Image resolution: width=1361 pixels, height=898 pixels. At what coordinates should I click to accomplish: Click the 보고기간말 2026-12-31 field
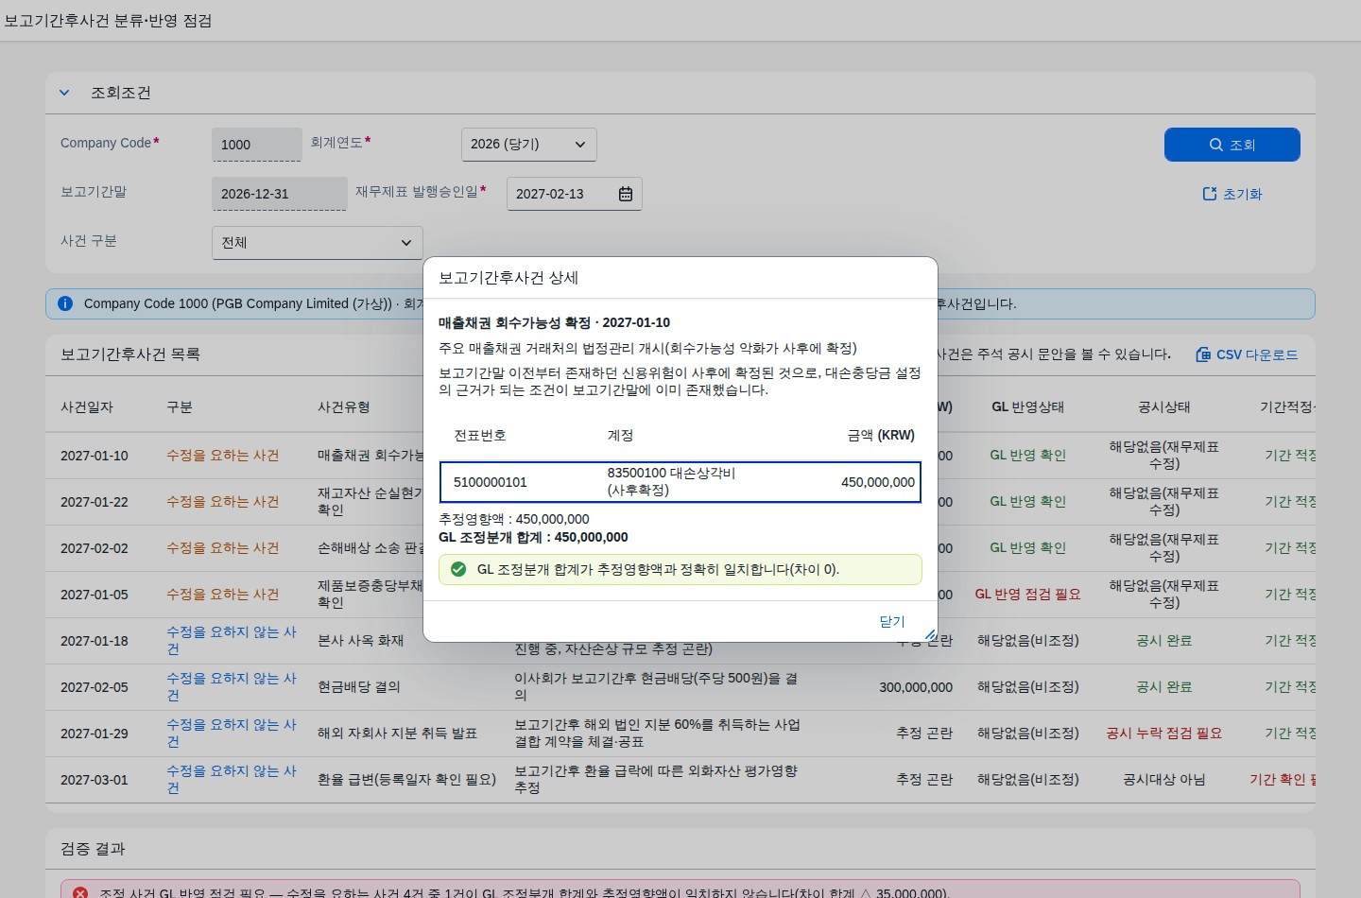[x=279, y=194]
